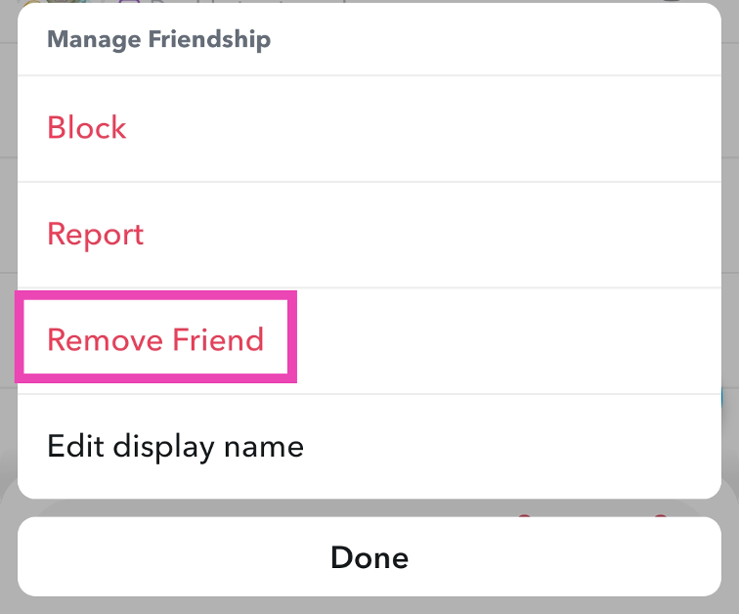Close Manage Friendship menu using Done

click(x=369, y=557)
